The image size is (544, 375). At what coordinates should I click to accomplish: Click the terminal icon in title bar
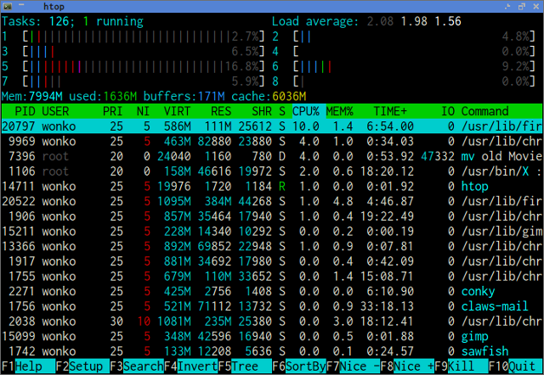click(x=8, y=6)
